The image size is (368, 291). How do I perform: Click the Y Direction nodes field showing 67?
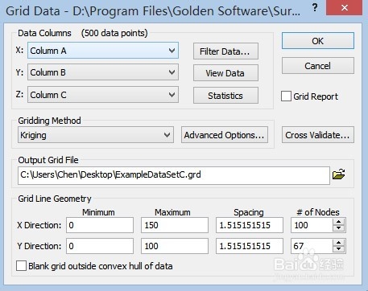click(x=312, y=246)
